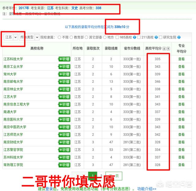
Task: Click the help icon next to 211高校
Action: [156, 37]
